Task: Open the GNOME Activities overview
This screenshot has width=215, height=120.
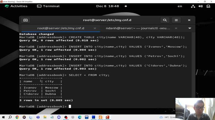Action: click(x=16, y=6)
